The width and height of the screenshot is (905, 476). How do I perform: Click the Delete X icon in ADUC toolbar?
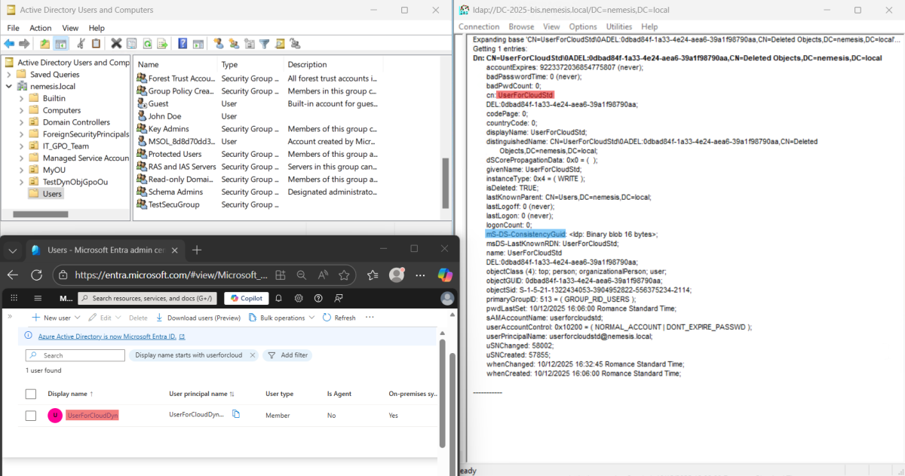coord(116,44)
